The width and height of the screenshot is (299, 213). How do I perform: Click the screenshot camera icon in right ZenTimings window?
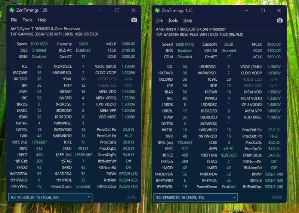280,21
